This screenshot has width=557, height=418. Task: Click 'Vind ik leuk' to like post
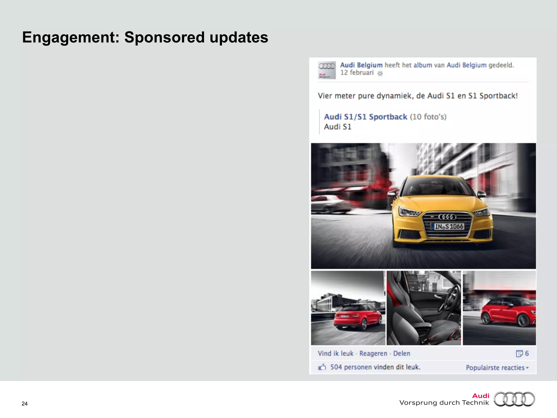pyautogui.click(x=336, y=354)
